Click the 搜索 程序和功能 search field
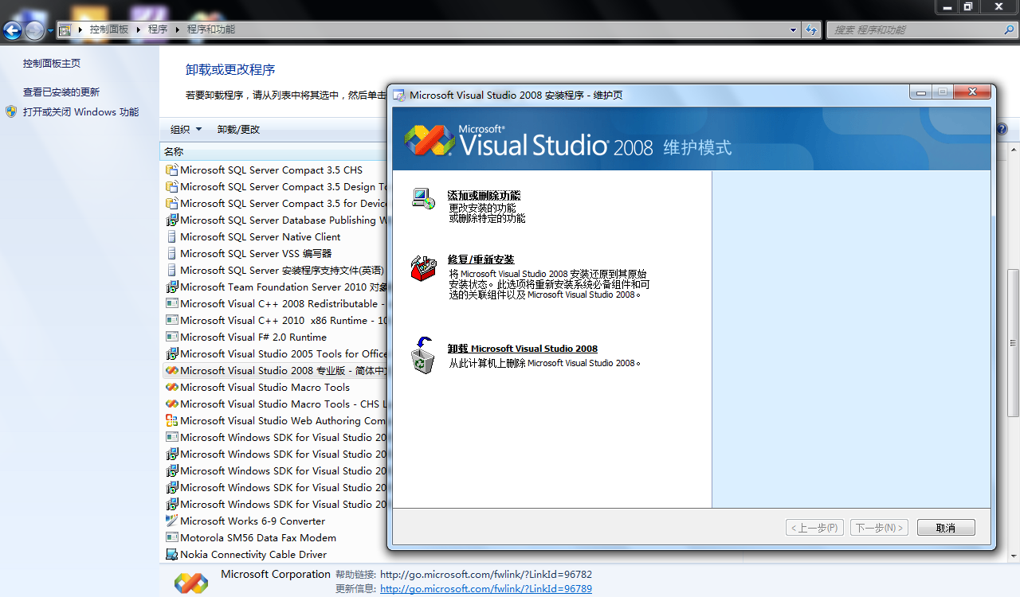The width and height of the screenshot is (1020, 597). pos(915,29)
